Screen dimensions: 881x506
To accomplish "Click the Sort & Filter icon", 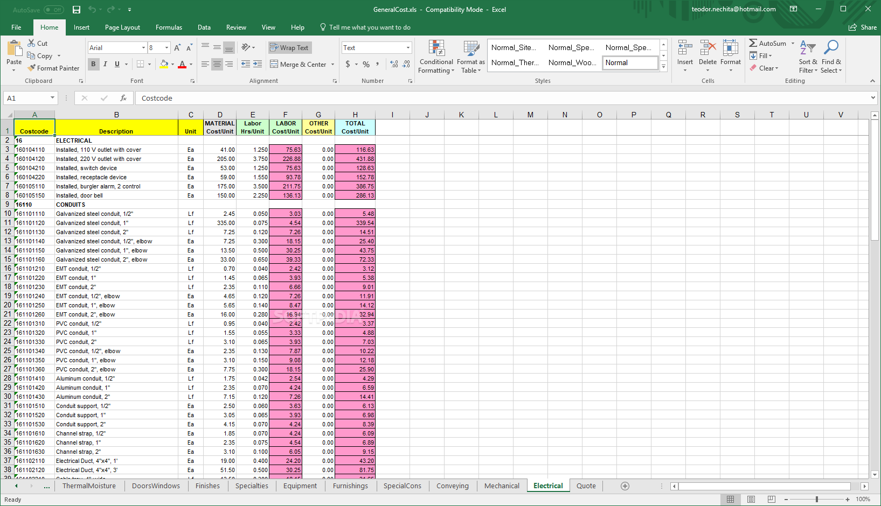I will [x=808, y=48].
